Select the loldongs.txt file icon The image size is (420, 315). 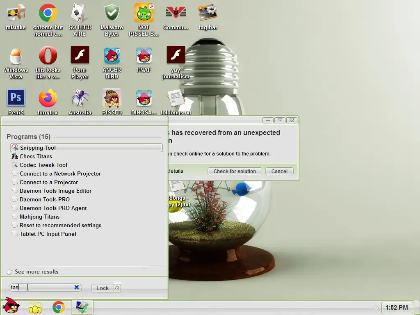pyautogui.click(x=176, y=102)
